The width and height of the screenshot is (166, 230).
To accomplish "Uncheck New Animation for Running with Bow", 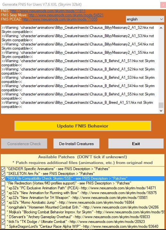I will [3, 193].
